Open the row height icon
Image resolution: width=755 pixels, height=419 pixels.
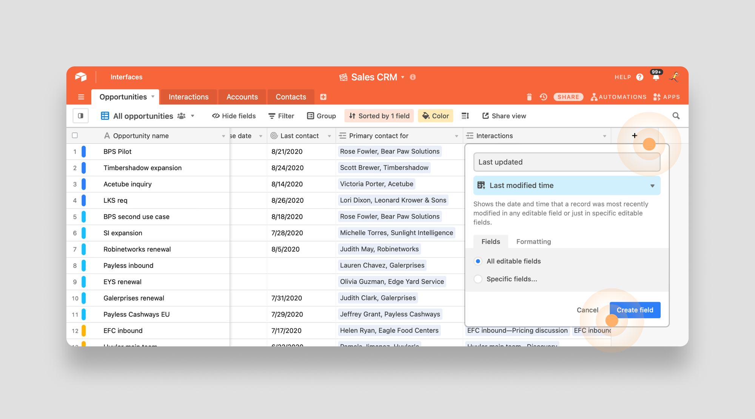click(x=465, y=116)
